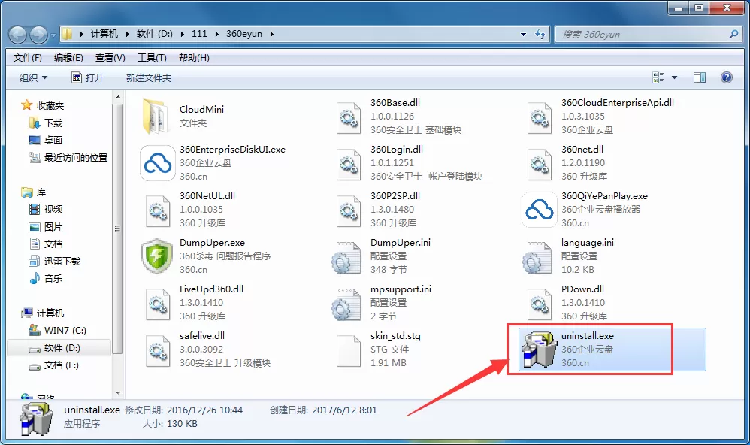Image resolution: width=750 pixels, height=445 pixels.
Task: Select 桌面 in the navigation pane
Action: pyautogui.click(x=45, y=141)
